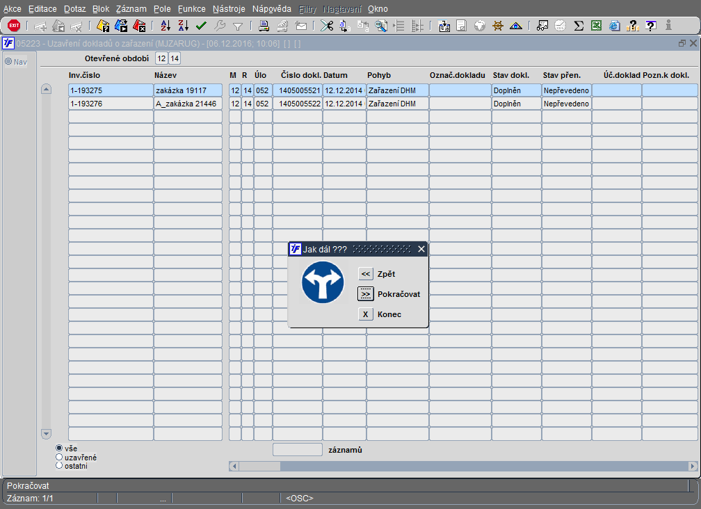
Task: Click the scissors cut icon
Action: 327,26
